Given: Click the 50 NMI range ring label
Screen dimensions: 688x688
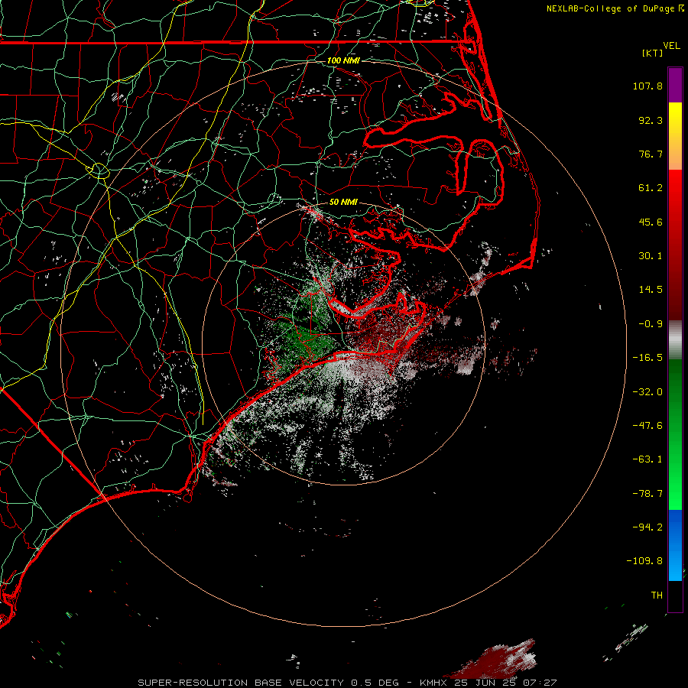Looking at the screenshot, I should (x=343, y=203).
